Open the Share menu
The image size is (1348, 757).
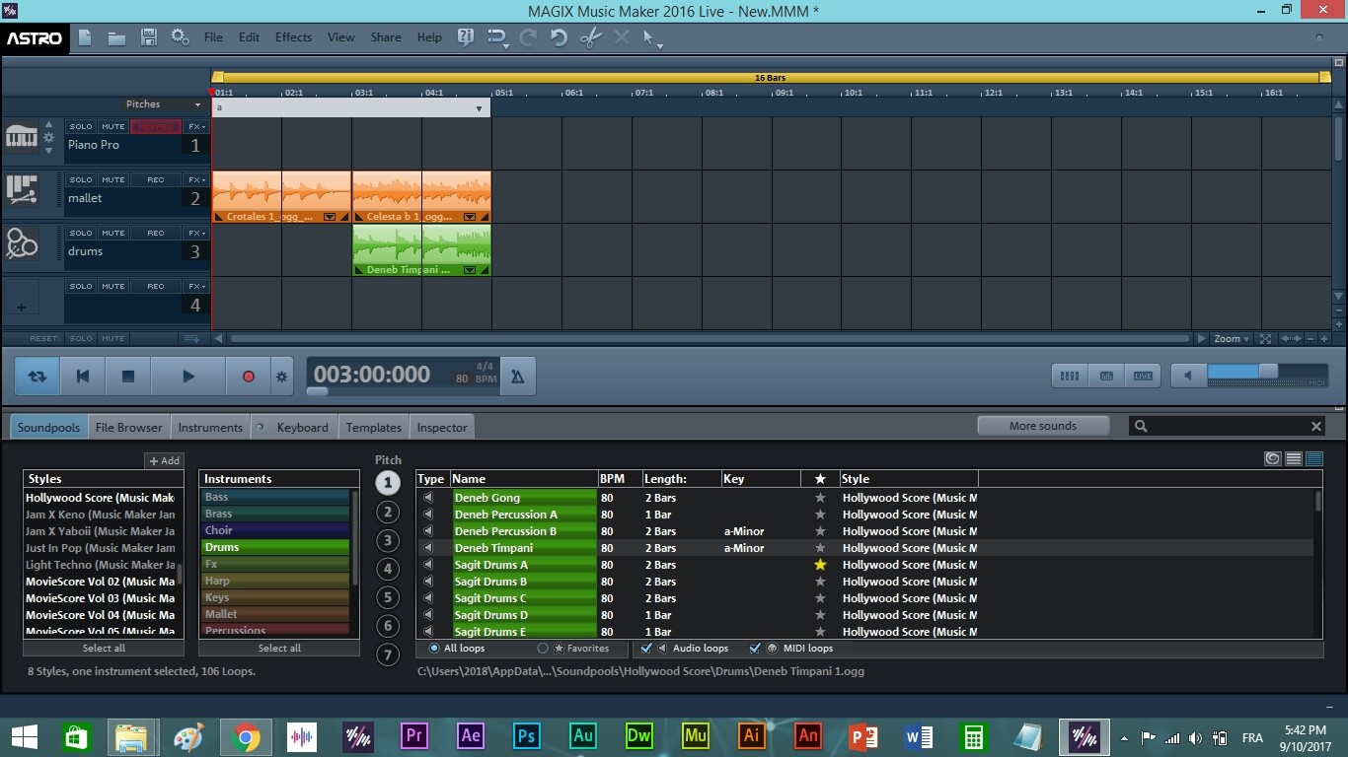[x=386, y=37]
